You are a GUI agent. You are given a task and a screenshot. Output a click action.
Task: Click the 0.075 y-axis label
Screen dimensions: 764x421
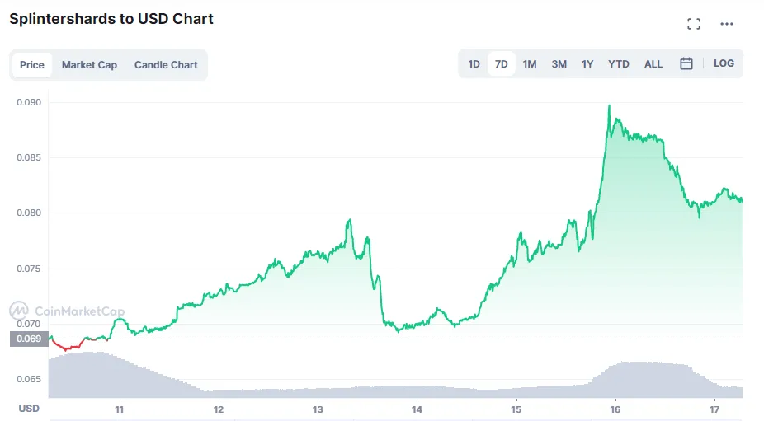29,269
